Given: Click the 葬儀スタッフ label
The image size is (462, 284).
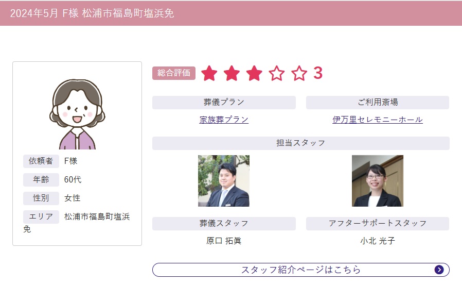Looking at the screenshot, I should pyautogui.click(x=224, y=224).
